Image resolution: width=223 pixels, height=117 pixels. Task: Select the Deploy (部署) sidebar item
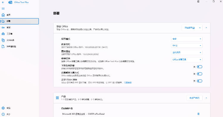point(20,21)
